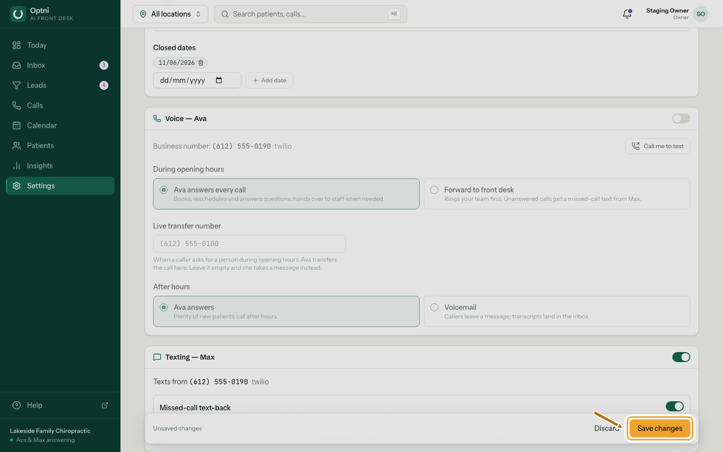Open the Leads section
This screenshot has width=723, height=452.
tap(60, 85)
